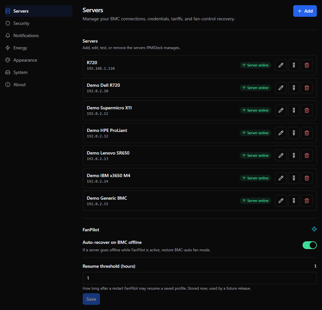This screenshot has height=310, width=322.
Task: Edit Demo IBM x3650 M4 server
Action: pos(281,178)
